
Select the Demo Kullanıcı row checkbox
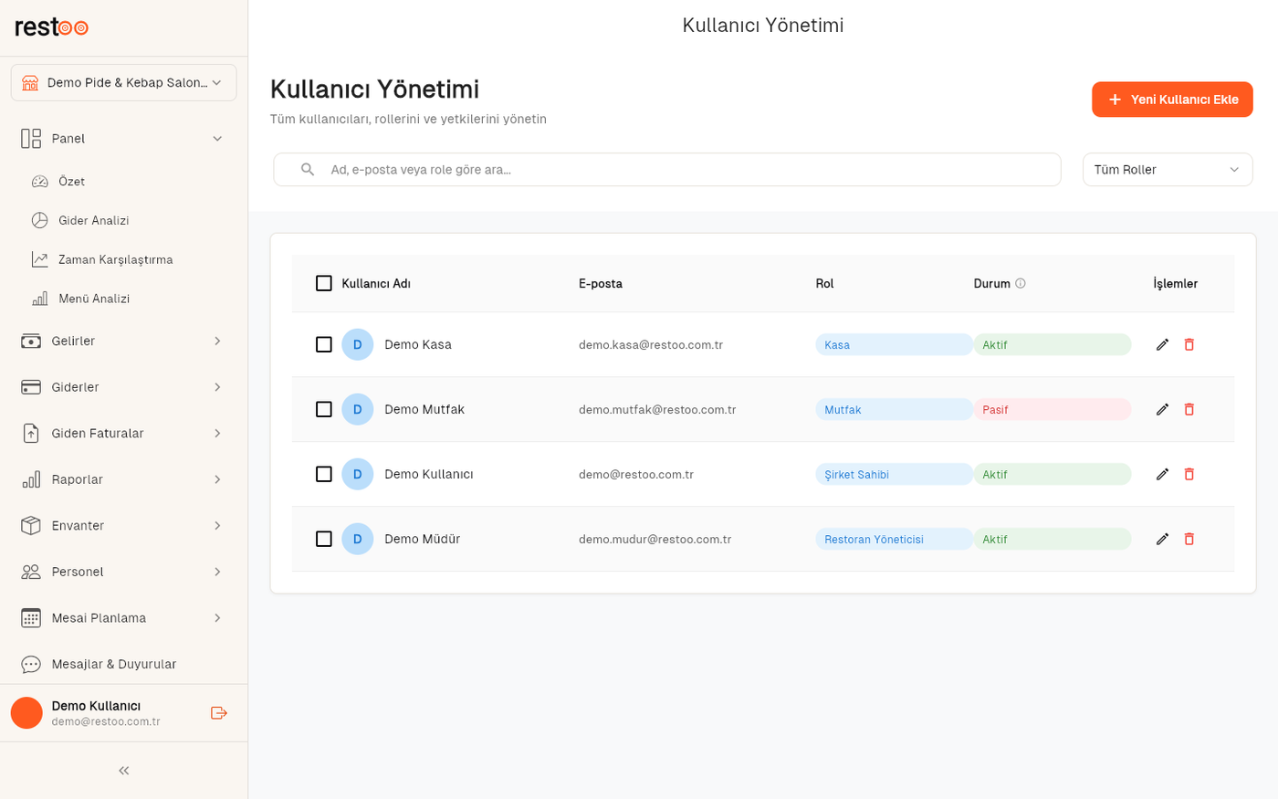[324, 474]
